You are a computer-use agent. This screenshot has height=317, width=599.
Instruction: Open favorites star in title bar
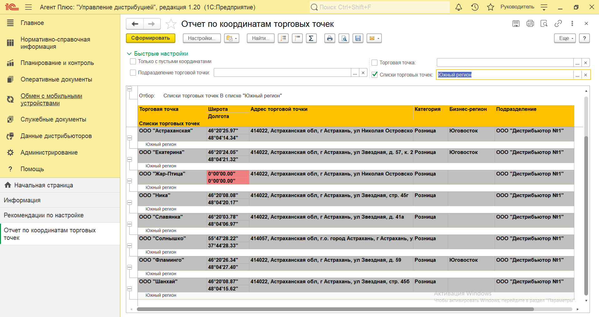click(x=491, y=7)
